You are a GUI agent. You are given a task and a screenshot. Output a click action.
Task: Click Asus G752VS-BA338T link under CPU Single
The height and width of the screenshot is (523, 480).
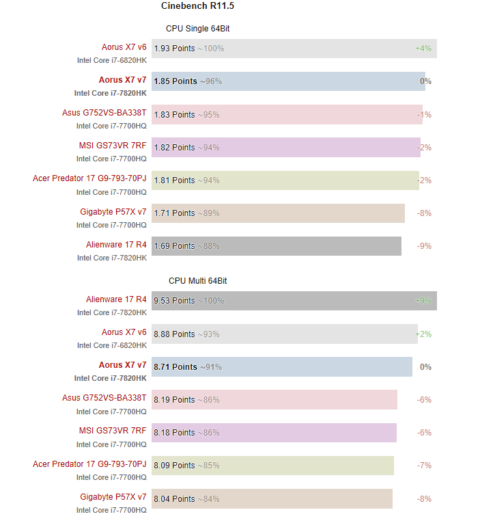[x=104, y=113]
